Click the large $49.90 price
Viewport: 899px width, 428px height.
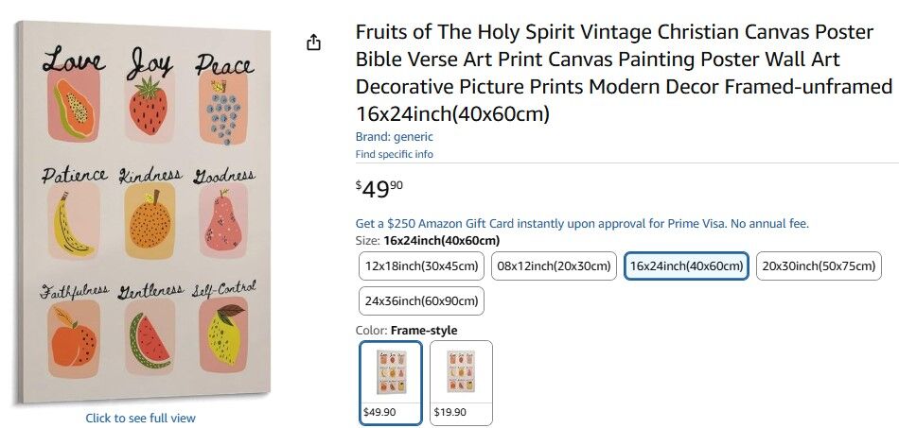(x=379, y=188)
